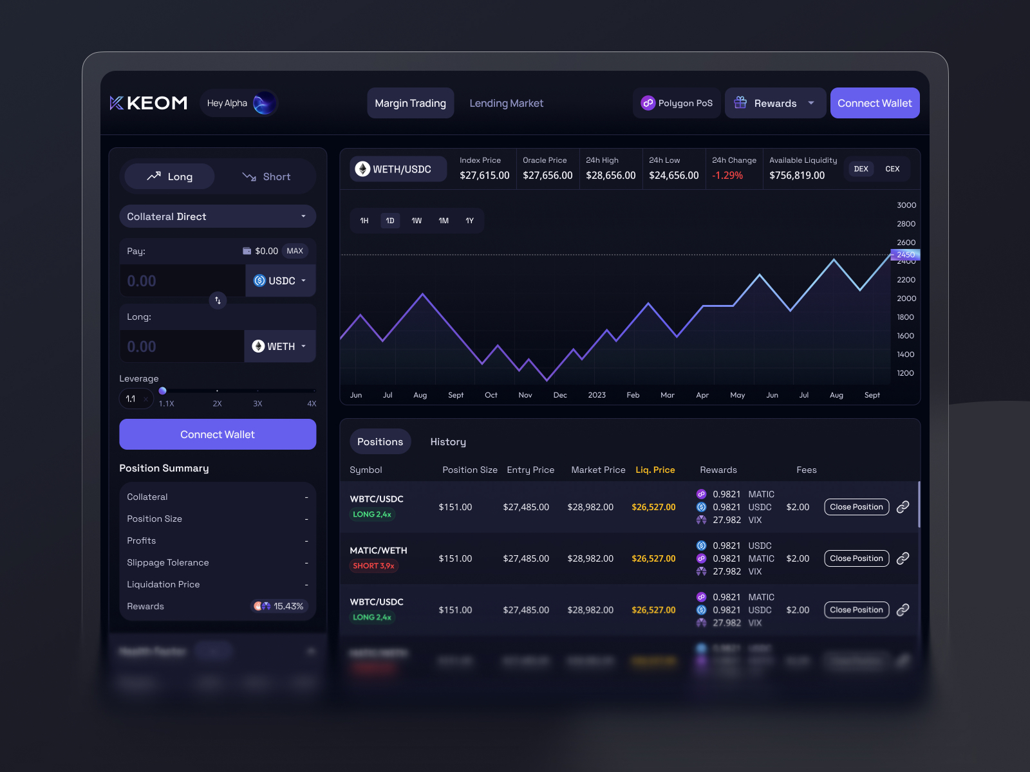This screenshot has width=1030, height=772.
Task: Click the MAX pay amount button
Action: coord(295,251)
